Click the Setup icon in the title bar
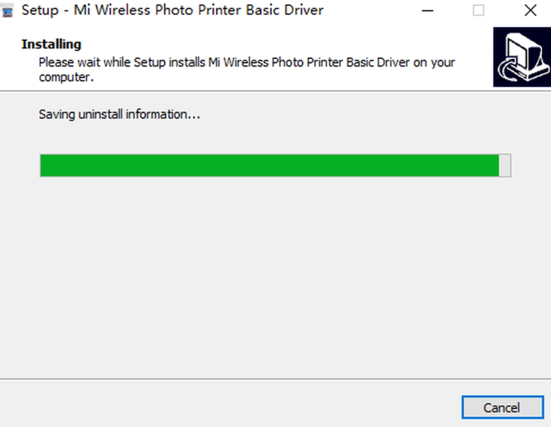 (x=8, y=11)
